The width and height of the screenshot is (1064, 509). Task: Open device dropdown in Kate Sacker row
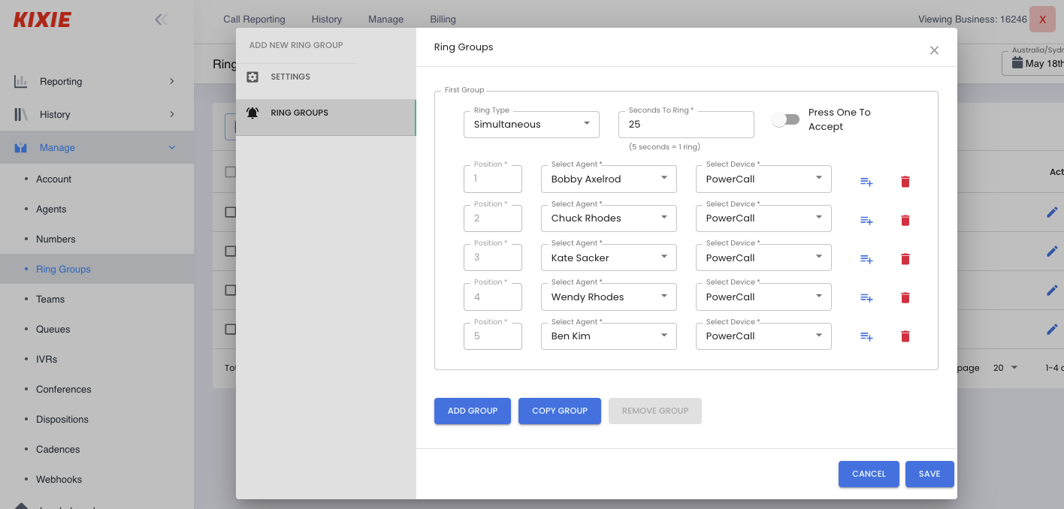click(x=763, y=258)
